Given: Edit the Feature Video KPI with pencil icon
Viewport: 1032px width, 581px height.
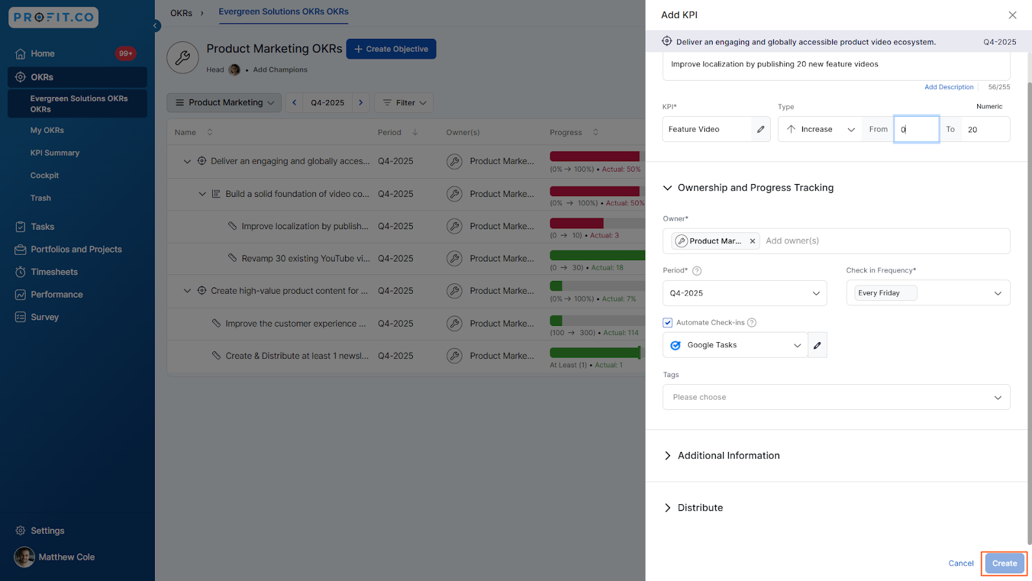Looking at the screenshot, I should click(x=761, y=129).
